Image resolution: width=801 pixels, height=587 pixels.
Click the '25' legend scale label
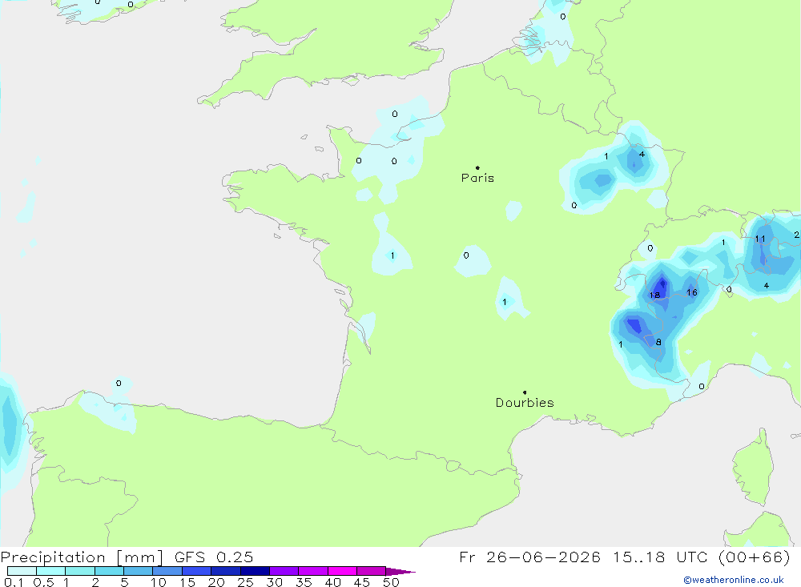coord(246,582)
